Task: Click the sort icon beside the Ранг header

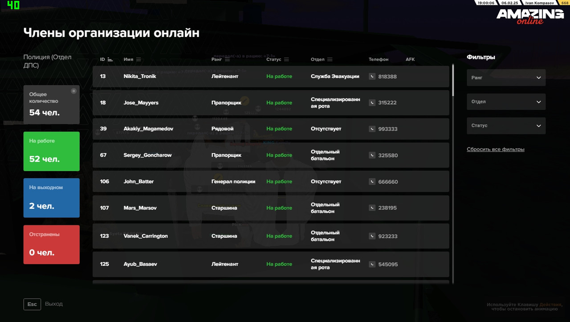Action: point(228,59)
